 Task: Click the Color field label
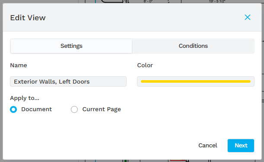145,65
